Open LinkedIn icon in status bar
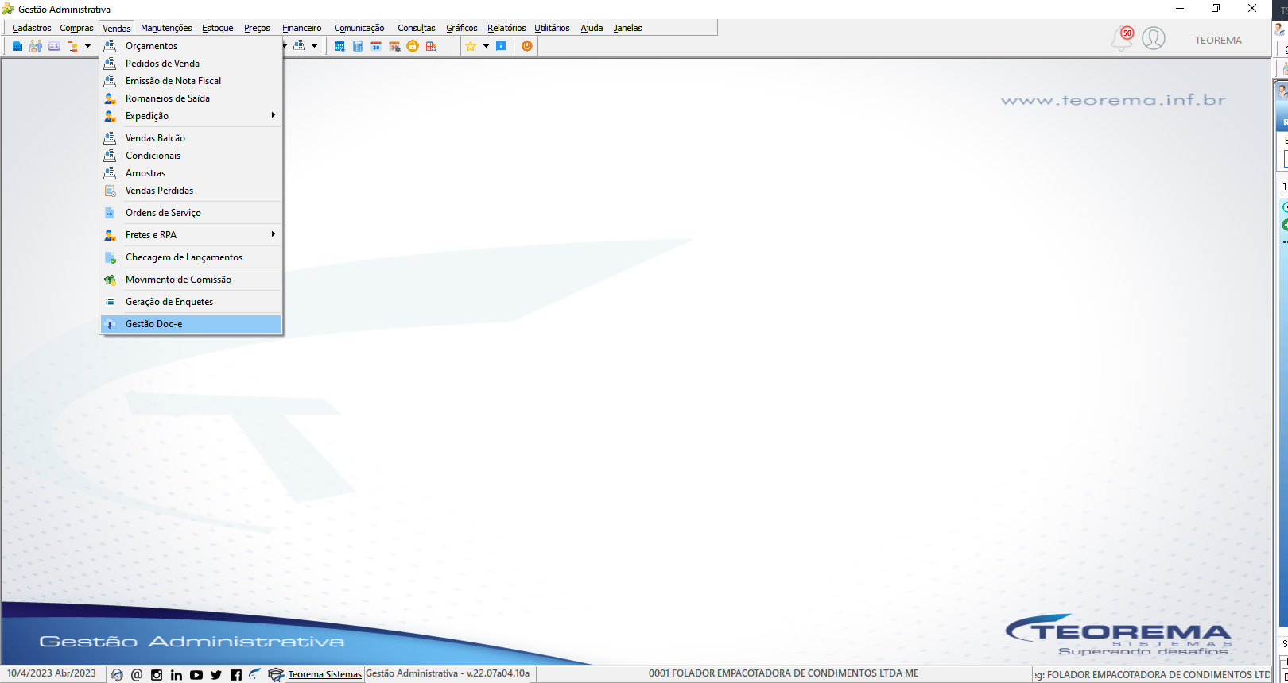 [177, 675]
